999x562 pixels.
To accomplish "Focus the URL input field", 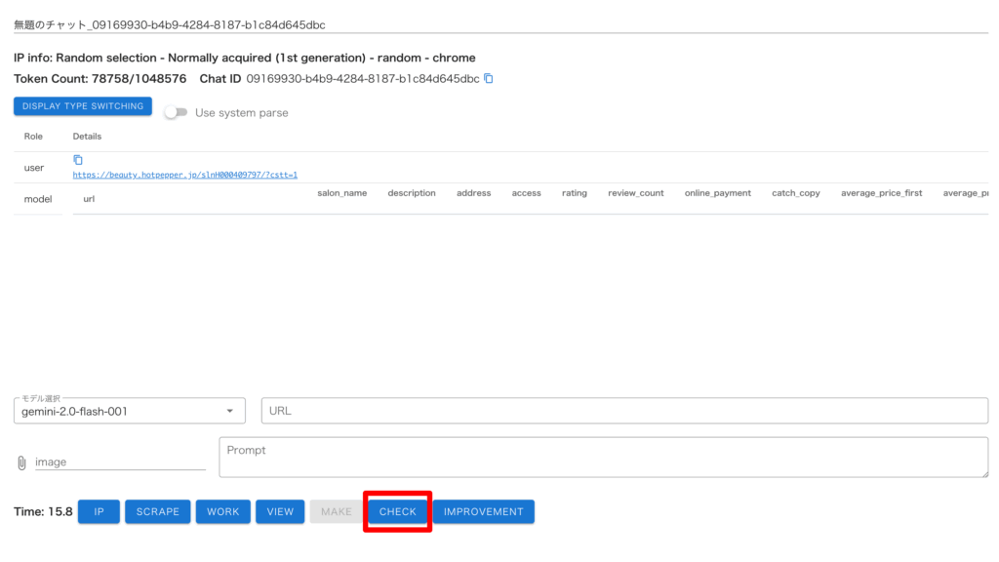I will click(x=624, y=411).
